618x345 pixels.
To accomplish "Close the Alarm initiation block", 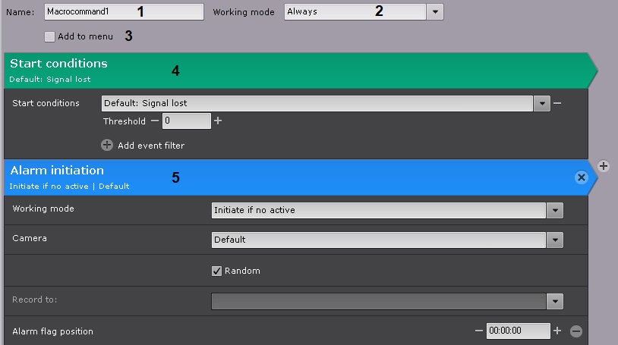I will point(582,177).
